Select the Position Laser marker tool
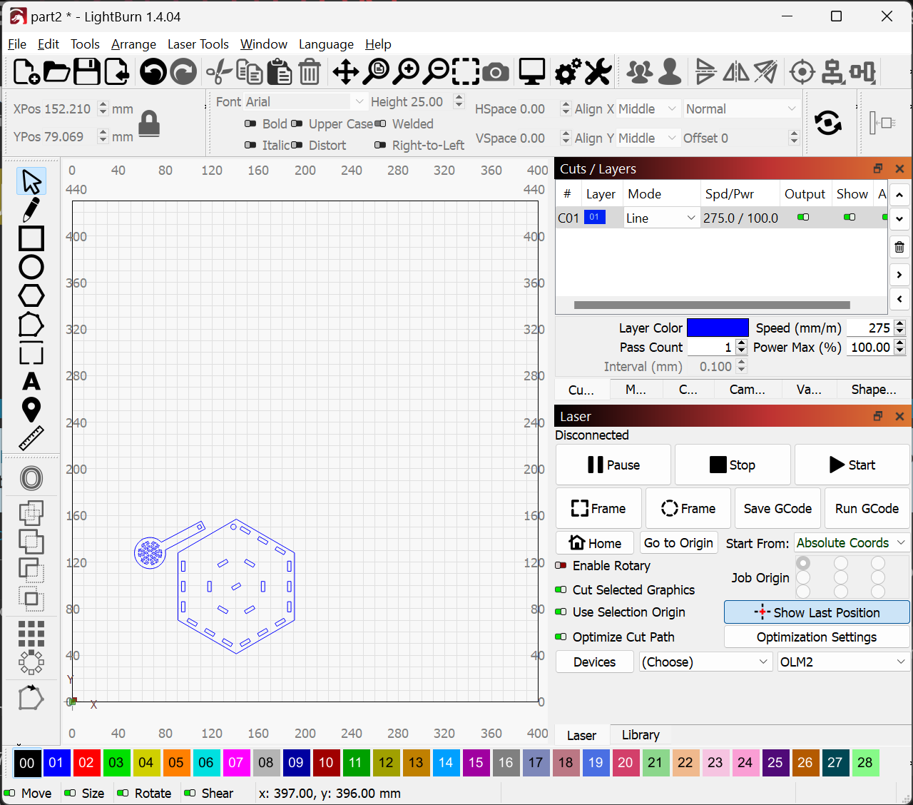Screen dimensions: 913x805 tap(31, 410)
